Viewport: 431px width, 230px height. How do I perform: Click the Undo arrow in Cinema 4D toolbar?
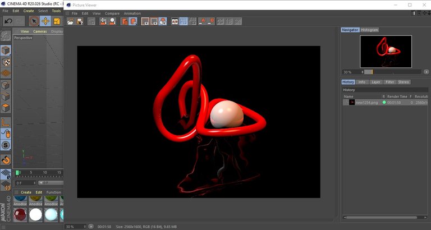click(8, 21)
